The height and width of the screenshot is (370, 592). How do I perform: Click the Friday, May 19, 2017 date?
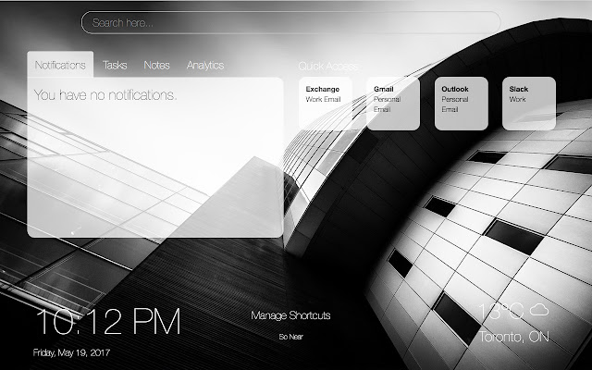click(71, 352)
